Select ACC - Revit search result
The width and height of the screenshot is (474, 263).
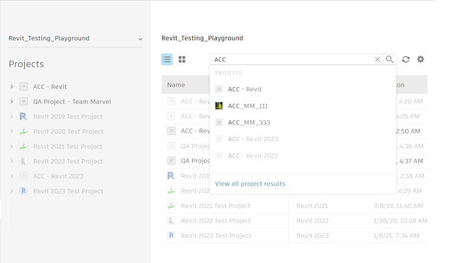point(245,89)
